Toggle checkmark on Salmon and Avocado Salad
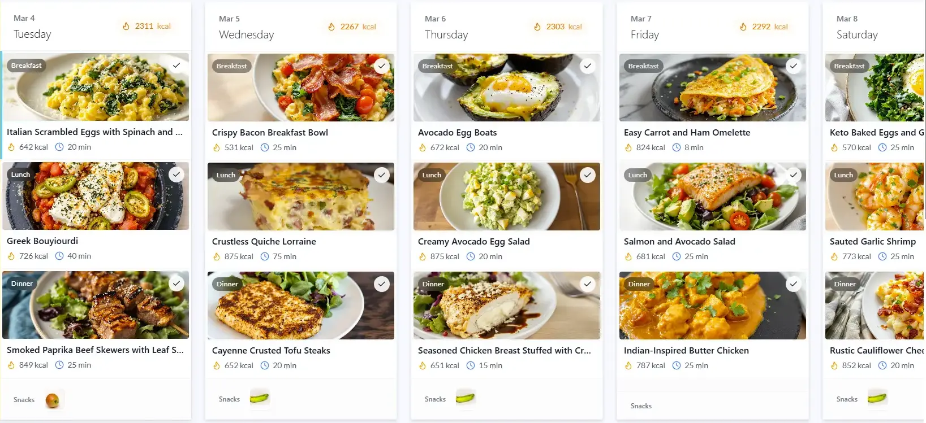The height and width of the screenshot is (423, 926). [x=794, y=175]
